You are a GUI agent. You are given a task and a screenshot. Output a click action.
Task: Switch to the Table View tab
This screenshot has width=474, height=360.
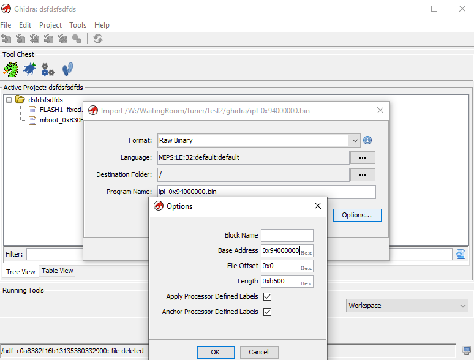pos(58,271)
